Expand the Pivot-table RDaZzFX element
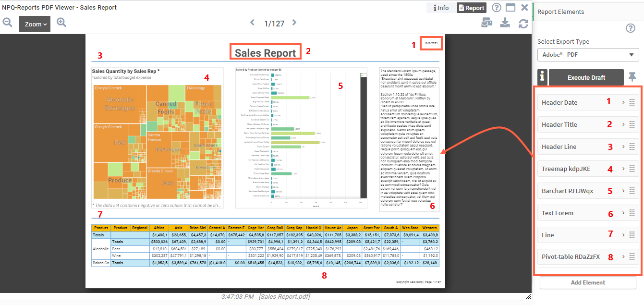The height and width of the screenshot is (305, 644). [x=623, y=256]
